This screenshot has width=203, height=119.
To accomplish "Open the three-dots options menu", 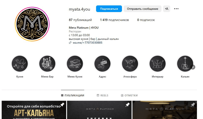I will [x=176, y=9].
